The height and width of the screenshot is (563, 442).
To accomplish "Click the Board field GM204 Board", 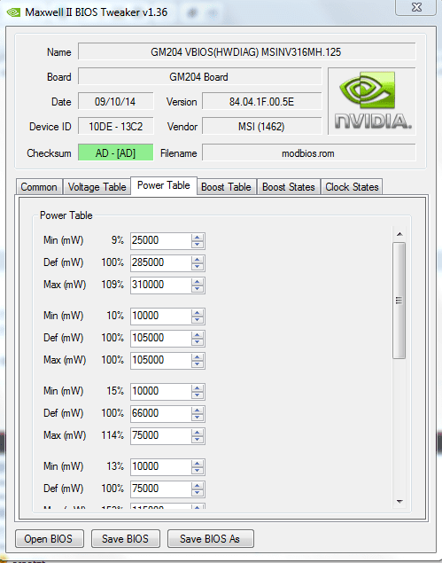I will click(200, 76).
